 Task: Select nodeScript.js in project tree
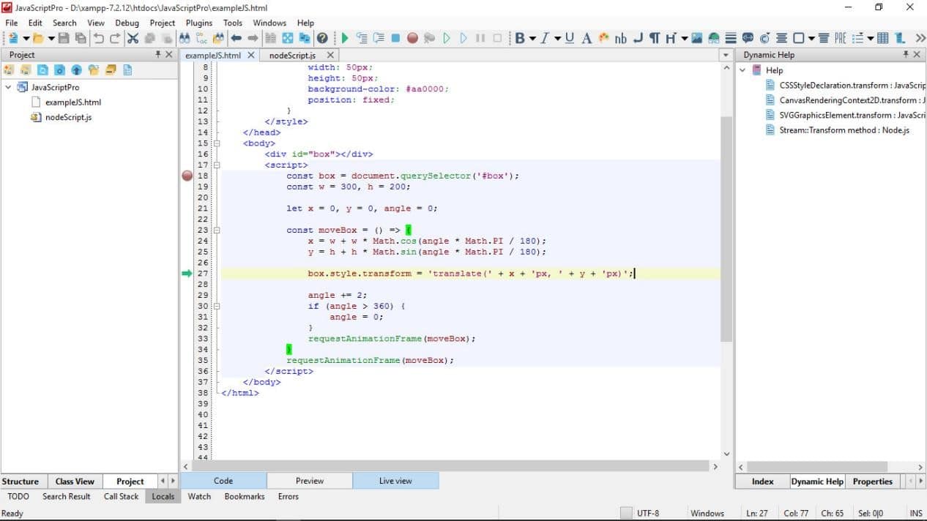tap(68, 117)
